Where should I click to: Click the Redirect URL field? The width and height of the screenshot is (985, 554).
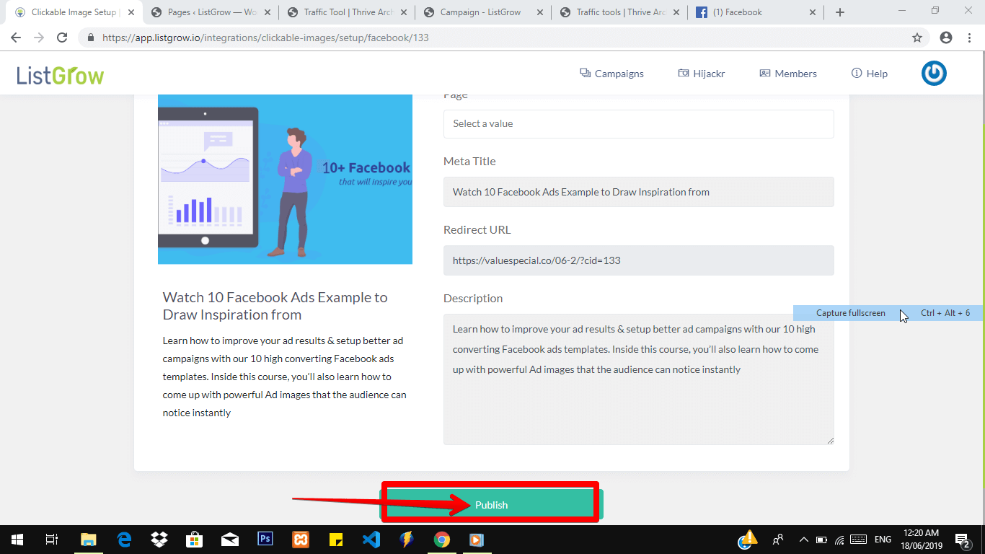[638, 260]
